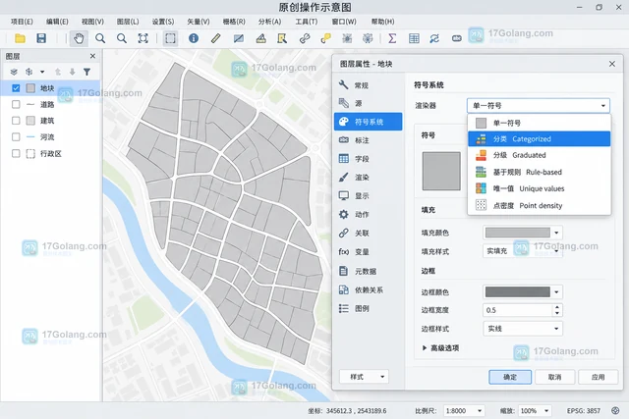Close the 图层 panel
629x419 pixels.
pyautogui.click(x=92, y=56)
